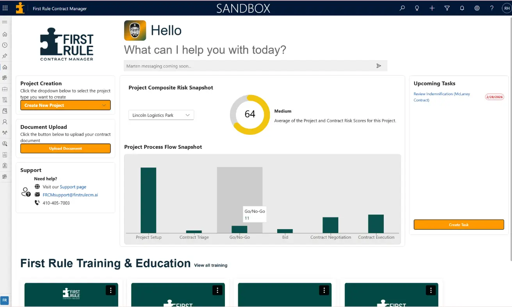
Task: Open the View all training link
Action: tap(211, 265)
